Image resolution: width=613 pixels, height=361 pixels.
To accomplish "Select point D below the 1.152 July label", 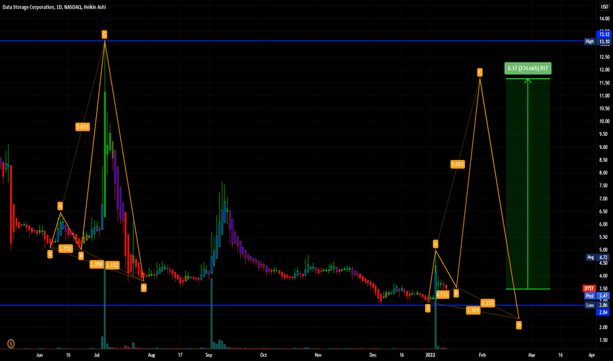I will tap(144, 288).
